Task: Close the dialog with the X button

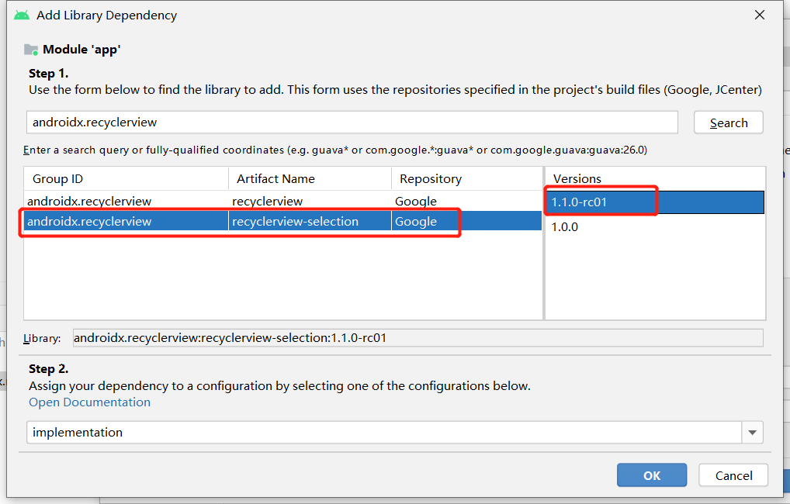Action: (x=758, y=14)
